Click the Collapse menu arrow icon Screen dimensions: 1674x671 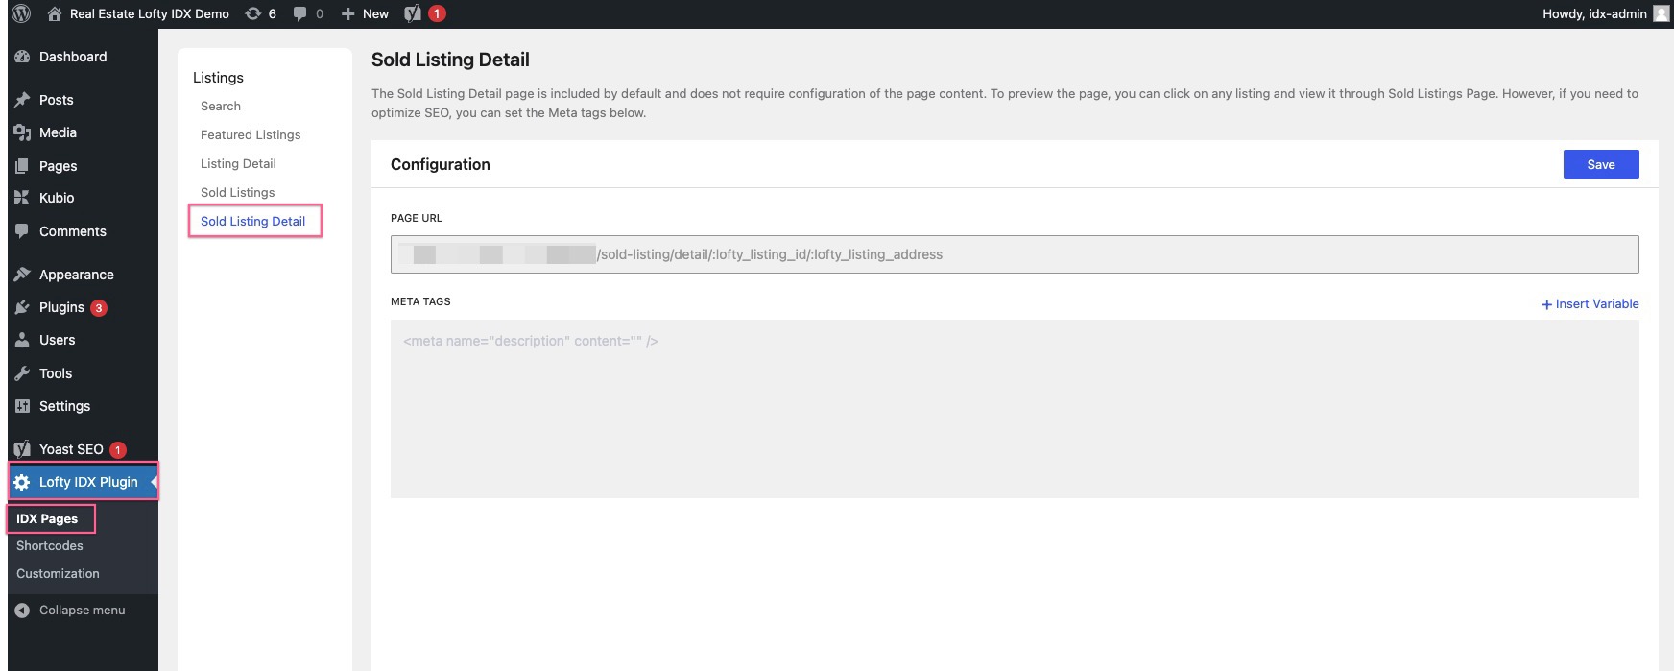(22, 611)
